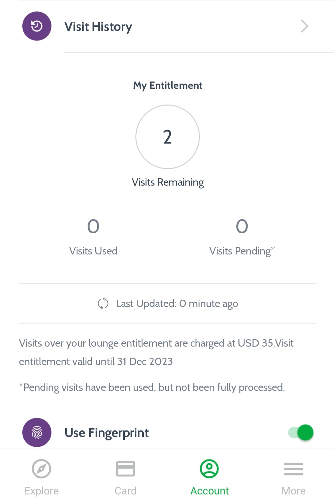
Task: Tap the Visits Used count
Action: pos(93,226)
